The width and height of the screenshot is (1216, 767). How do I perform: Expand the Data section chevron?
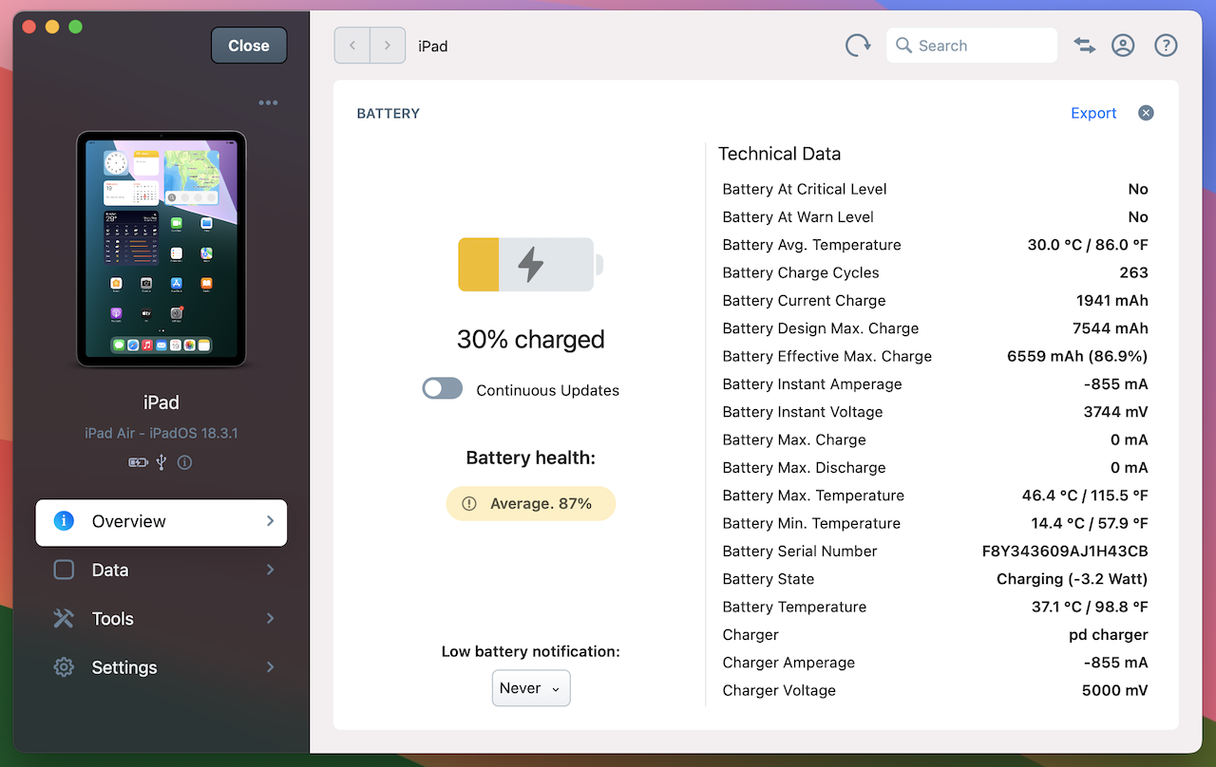pyautogui.click(x=271, y=570)
